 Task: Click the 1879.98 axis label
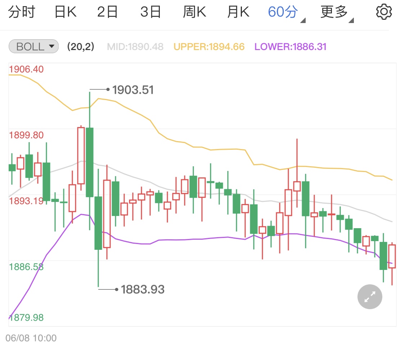click(26, 317)
